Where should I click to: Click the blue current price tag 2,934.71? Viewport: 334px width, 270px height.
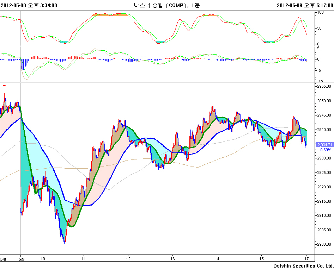[x=324, y=145]
